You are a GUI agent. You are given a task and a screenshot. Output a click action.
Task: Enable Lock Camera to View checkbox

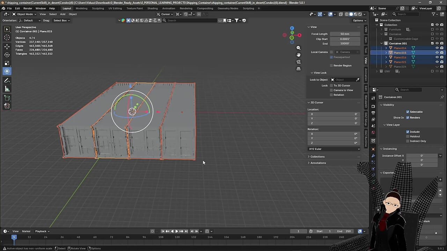[331, 90]
